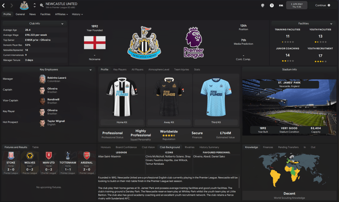Open the search magnifier icon
This screenshot has height=202, width=339.
(41, 5)
